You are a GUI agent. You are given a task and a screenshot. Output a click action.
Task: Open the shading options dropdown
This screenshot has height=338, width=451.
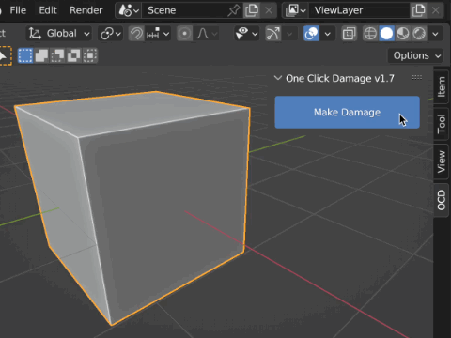tap(435, 34)
